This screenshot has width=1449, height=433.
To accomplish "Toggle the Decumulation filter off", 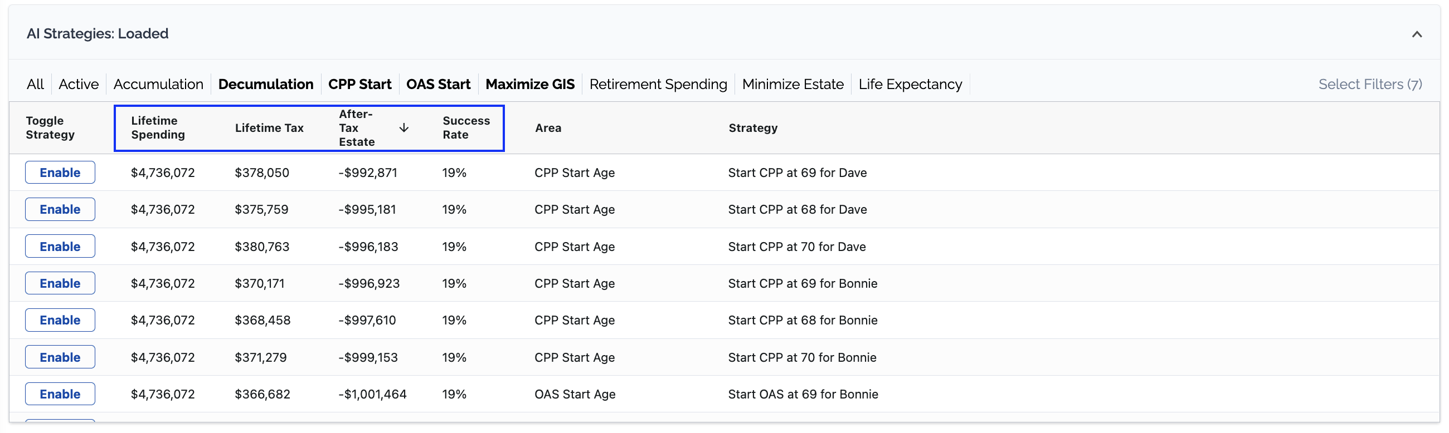I will pos(265,84).
